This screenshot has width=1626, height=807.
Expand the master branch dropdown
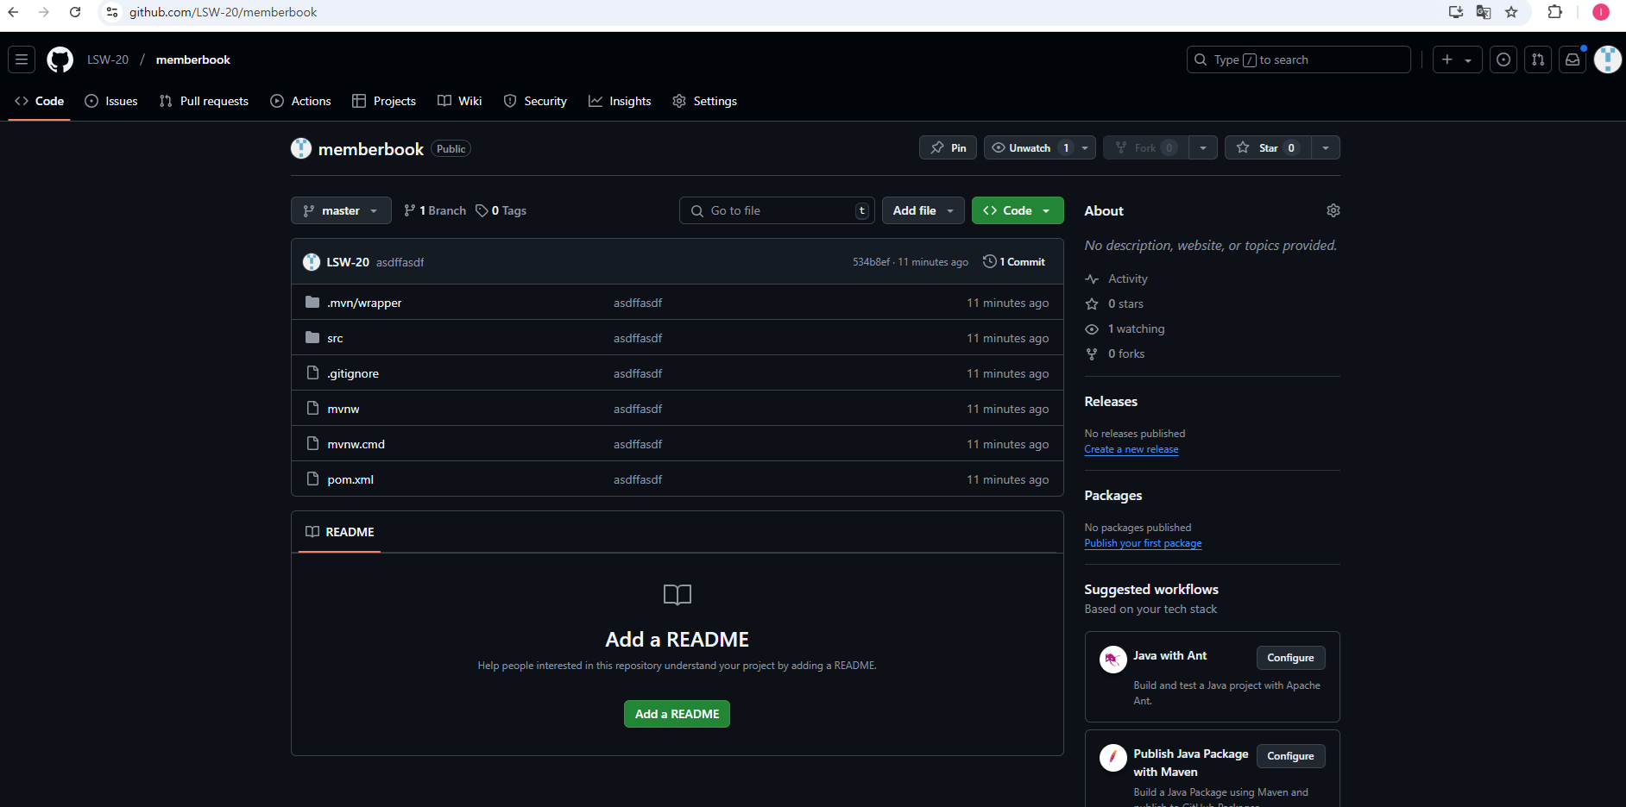click(x=341, y=210)
